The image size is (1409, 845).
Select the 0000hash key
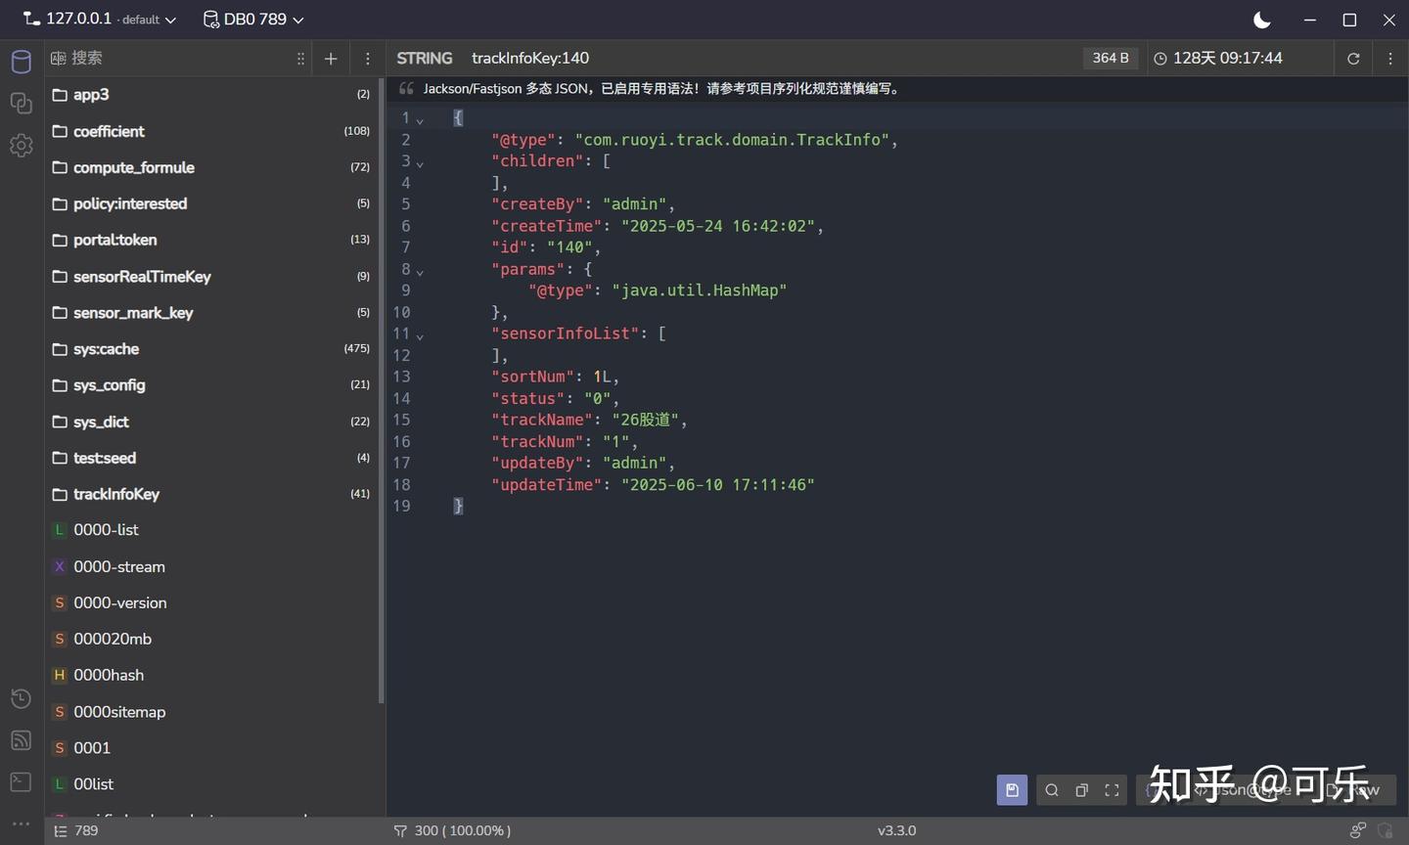[x=211, y=675]
